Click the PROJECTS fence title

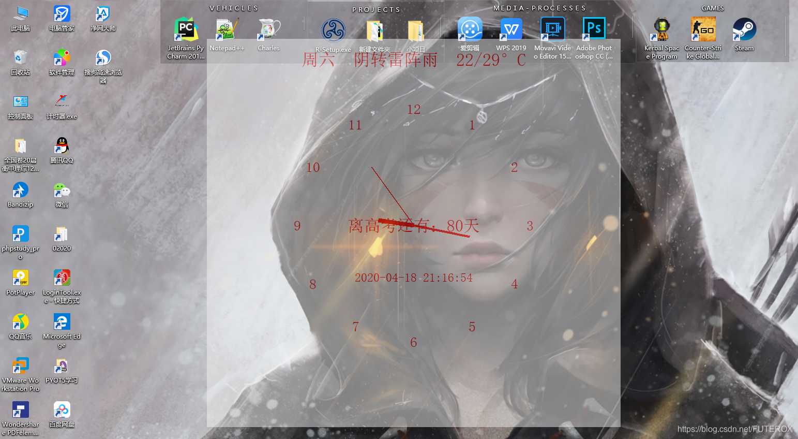376,9
